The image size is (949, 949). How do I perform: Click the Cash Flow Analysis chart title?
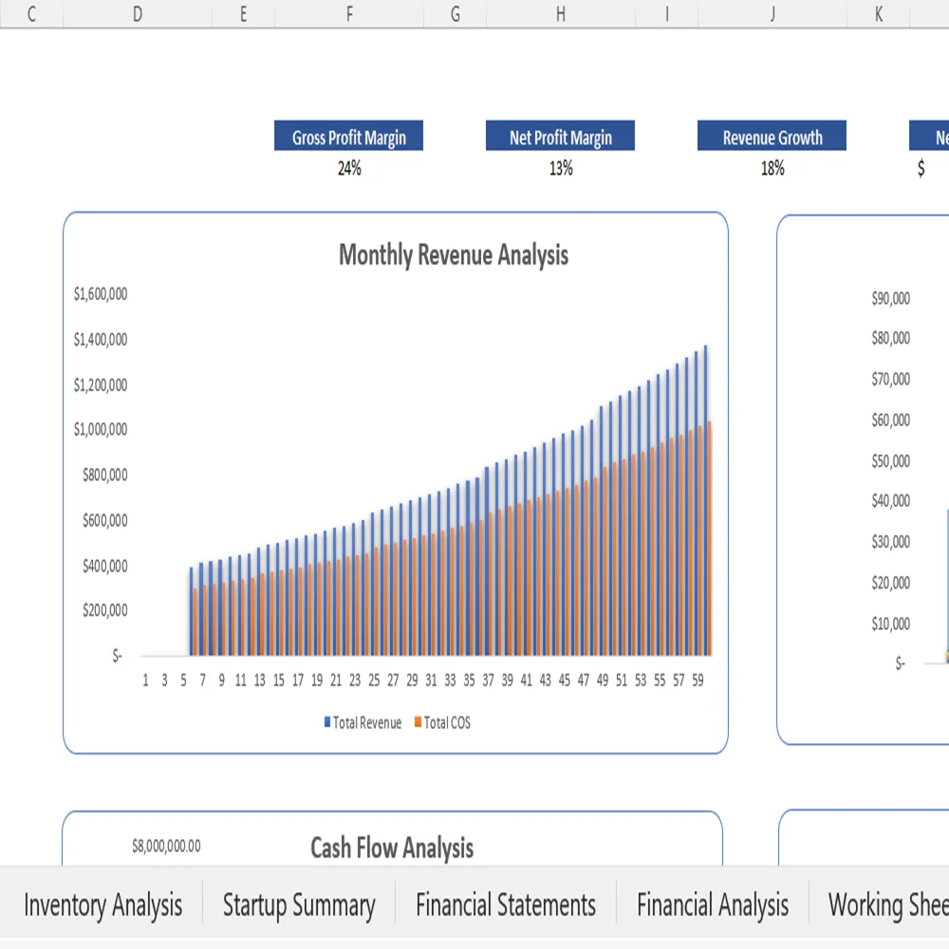click(x=392, y=848)
